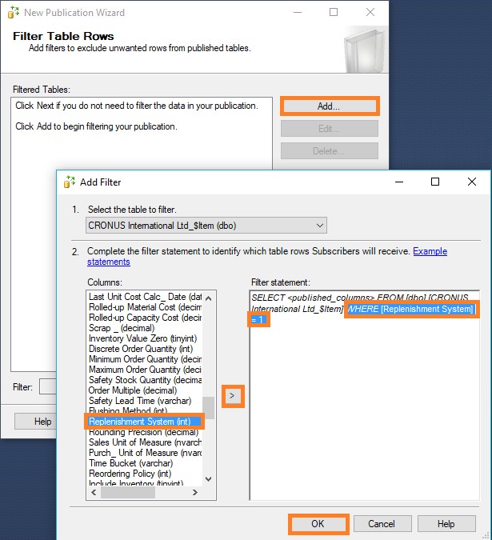Screen dimensions: 492x540
Task: Close the Add Filter dialog
Action: (473, 182)
